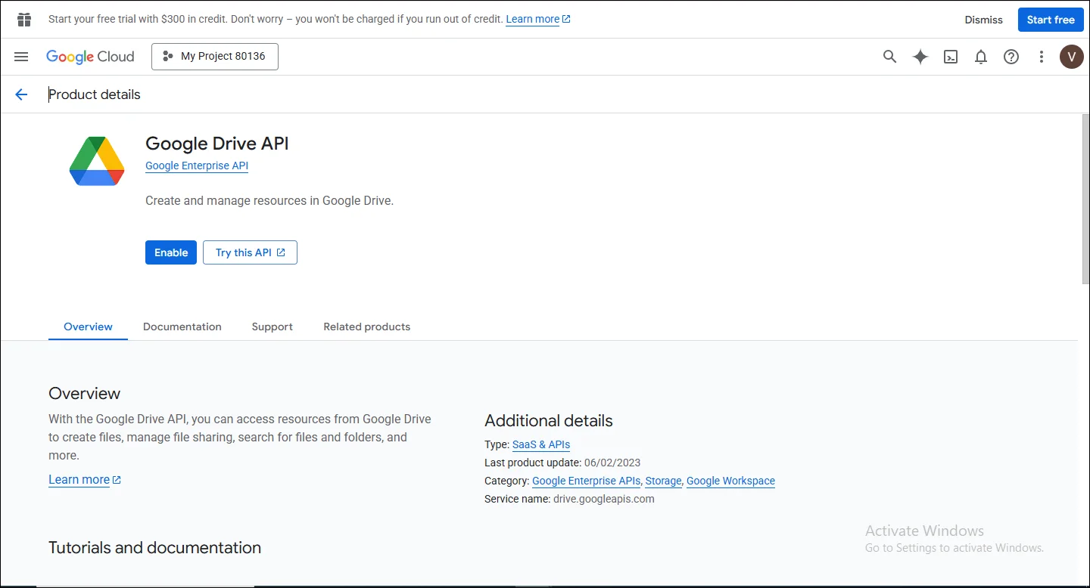Click the last product update date 06/02/2023
Screen dimensions: 1090x588
pyautogui.click(x=612, y=463)
